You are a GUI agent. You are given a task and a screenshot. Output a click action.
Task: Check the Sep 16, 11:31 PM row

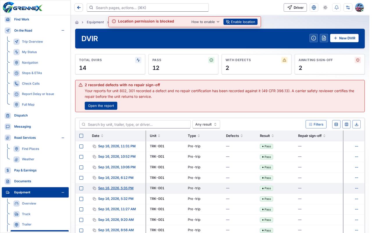[81, 146]
